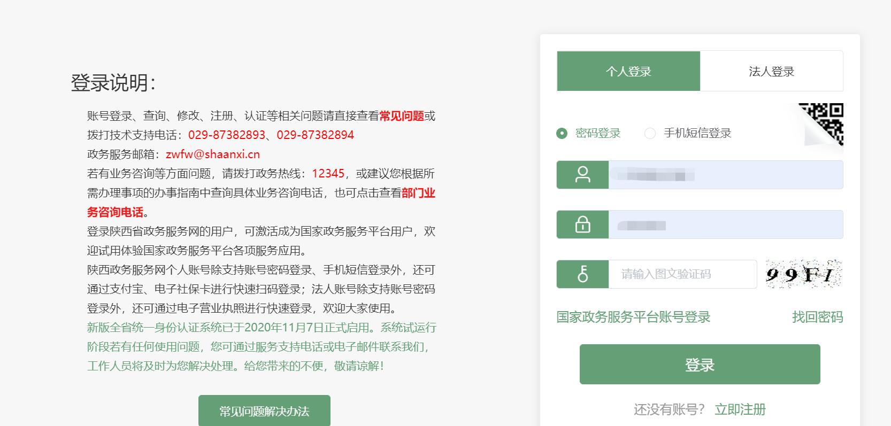Click 找回密码 link
This screenshot has width=891, height=426.
[x=817, y=317]
